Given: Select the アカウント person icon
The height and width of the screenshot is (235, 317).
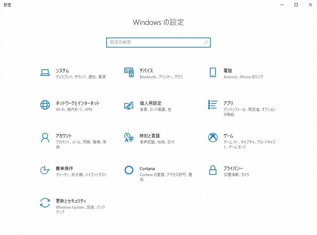Looking at the screenshot, I should pos(45,138).
